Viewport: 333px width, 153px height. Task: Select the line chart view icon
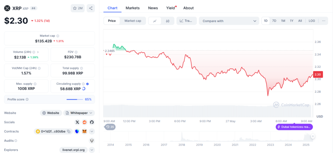(x=155, y=21)
